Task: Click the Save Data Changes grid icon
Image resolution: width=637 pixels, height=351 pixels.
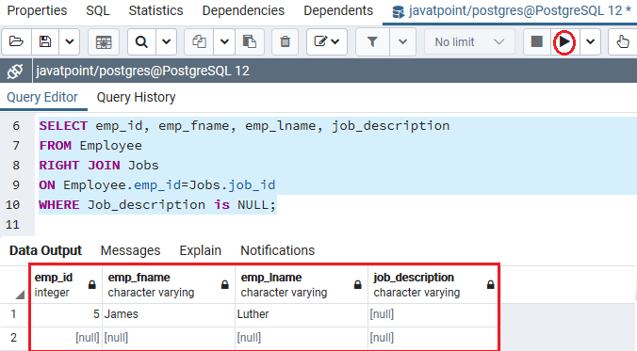Action: click(x=104, y=41)
